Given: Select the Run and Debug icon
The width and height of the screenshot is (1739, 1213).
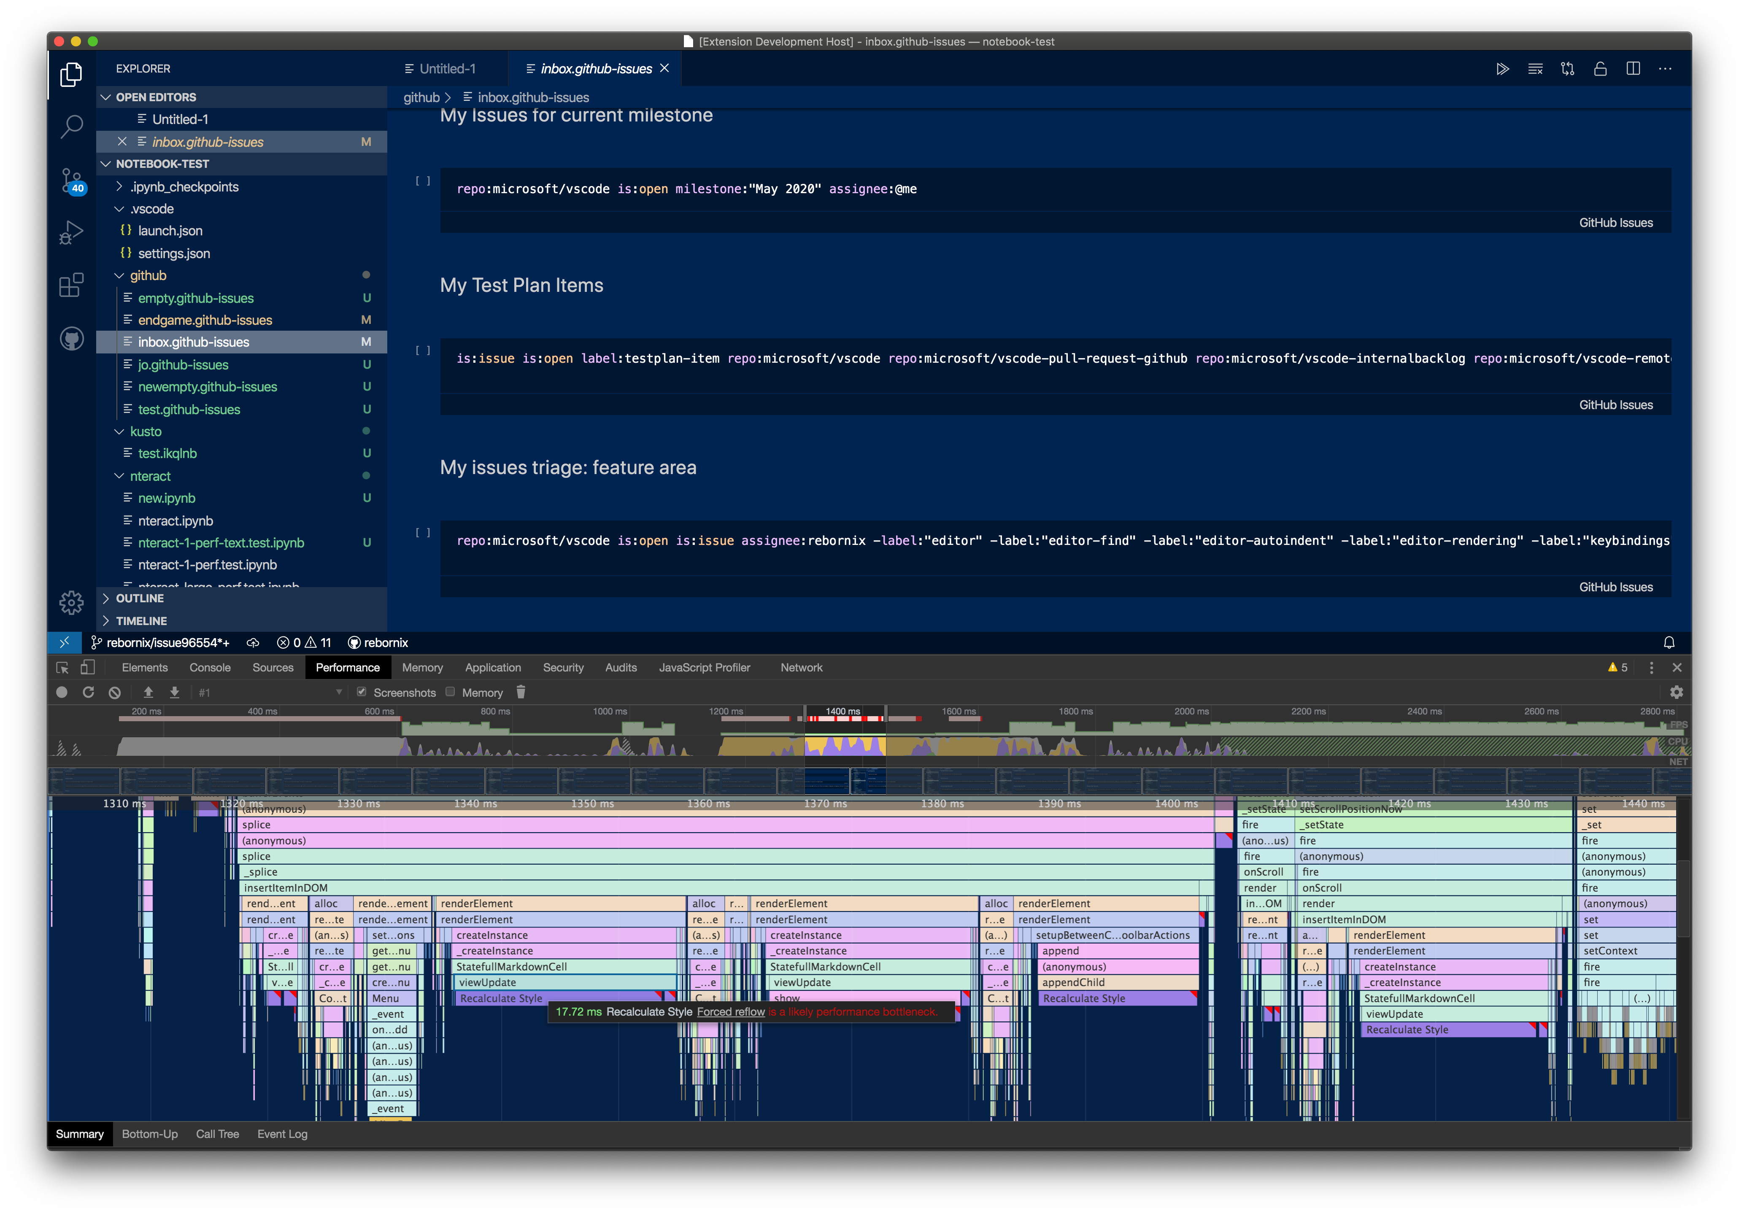Looking at the screenshot, I should click(x=70, y=232).
